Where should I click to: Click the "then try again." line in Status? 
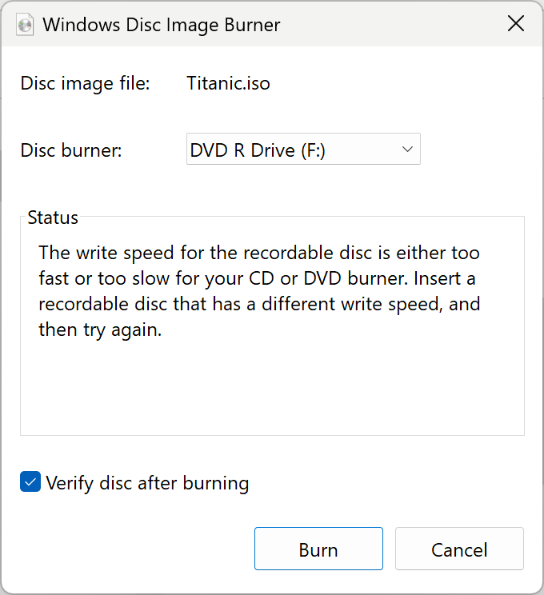click(x=101, y=330)
